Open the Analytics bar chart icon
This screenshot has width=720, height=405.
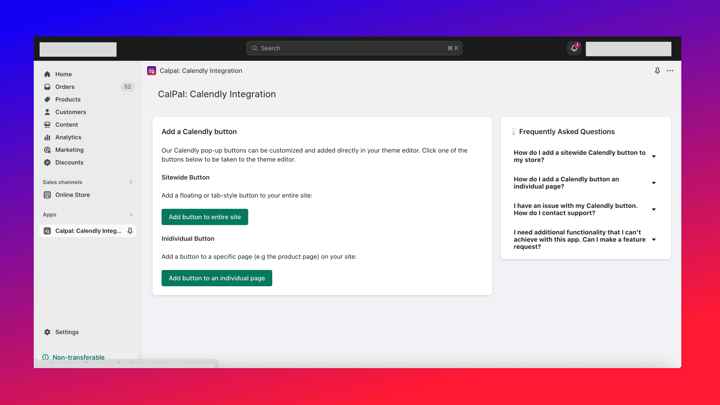click(47, 137)
